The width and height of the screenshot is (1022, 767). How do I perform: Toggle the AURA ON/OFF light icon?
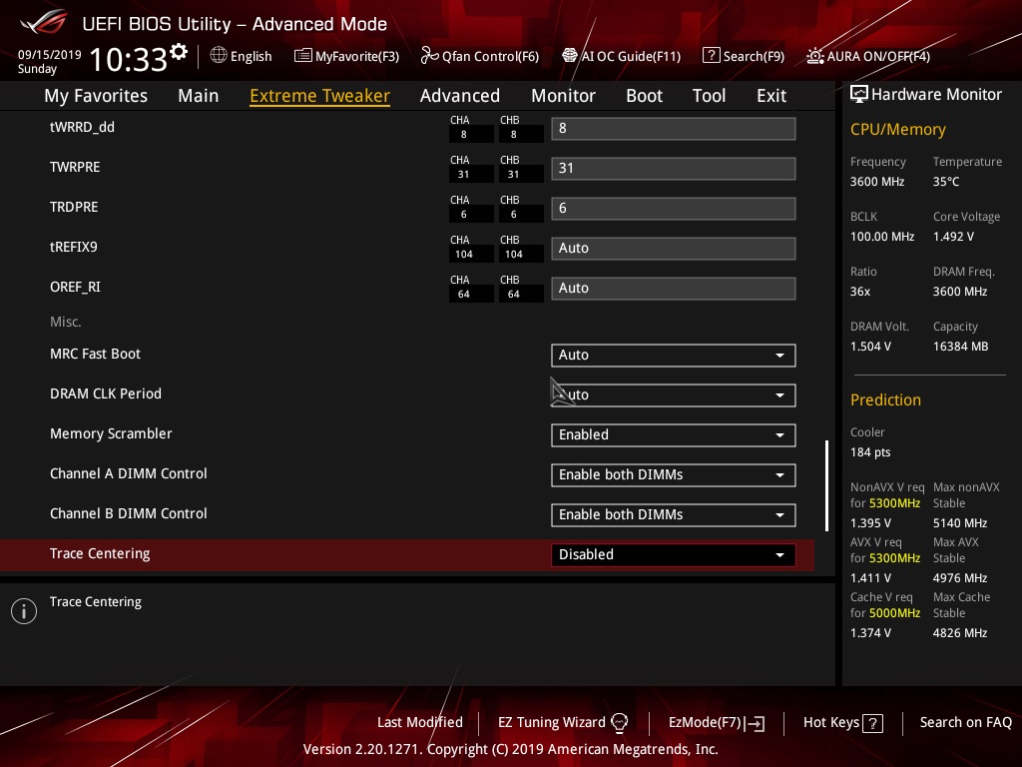click(x=814, y=56)
